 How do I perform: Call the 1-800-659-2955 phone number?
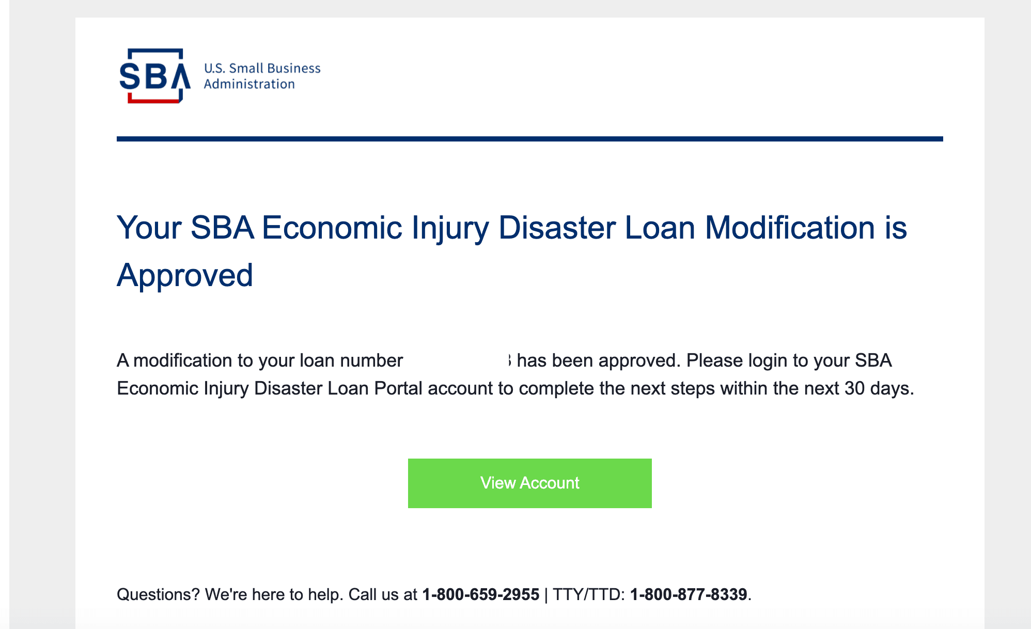click(x=481, y=594)
